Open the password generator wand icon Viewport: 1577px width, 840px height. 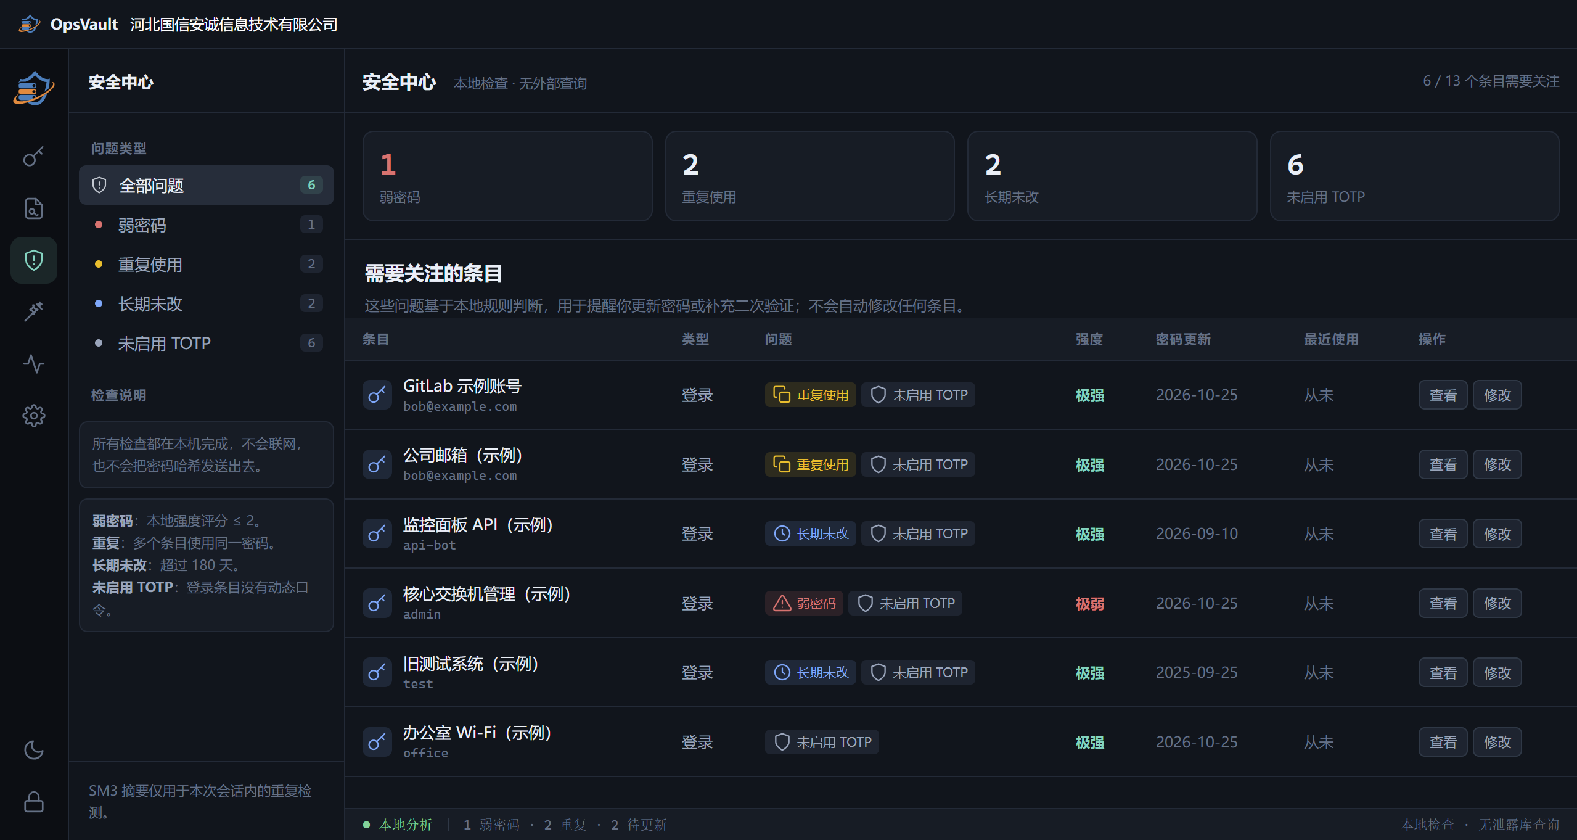[x=34, y=312]
